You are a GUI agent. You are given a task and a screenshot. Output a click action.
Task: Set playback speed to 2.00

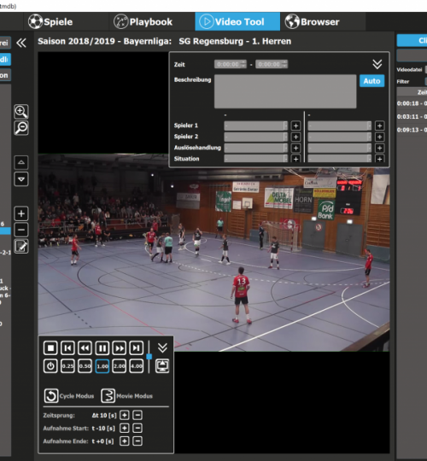(119, 366)
